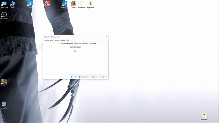The height and width of the screenshot is (123, 219).
Task: Confirm with the OK button
Action: (75, 77)
